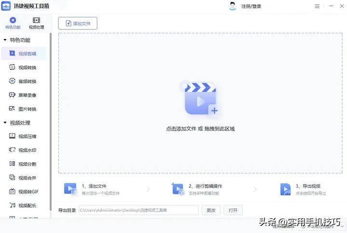Switch to the 特色功能 top tab
Image resolution: width=347 pixels, height=233 pixels.
[x=13, y=23]
